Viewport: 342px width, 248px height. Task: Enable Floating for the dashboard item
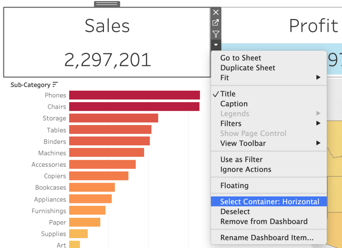tap(234, 186)
